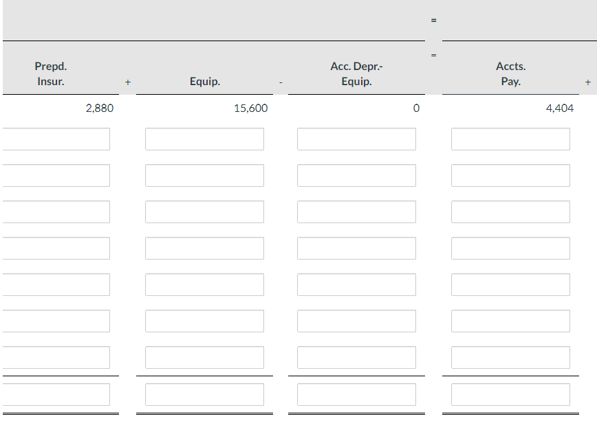Select second-row input under Prepd. Insur.

[56, 176]
